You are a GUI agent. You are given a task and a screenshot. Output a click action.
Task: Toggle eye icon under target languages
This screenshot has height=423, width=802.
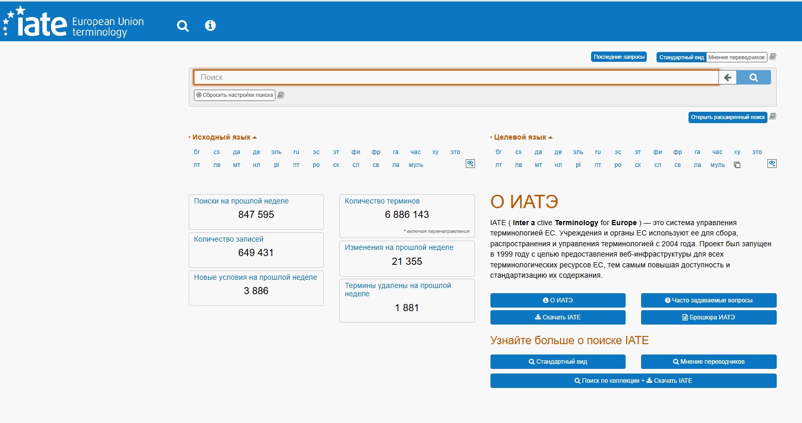[772, 163]
